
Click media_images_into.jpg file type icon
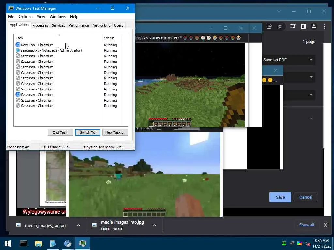(94, 225)
